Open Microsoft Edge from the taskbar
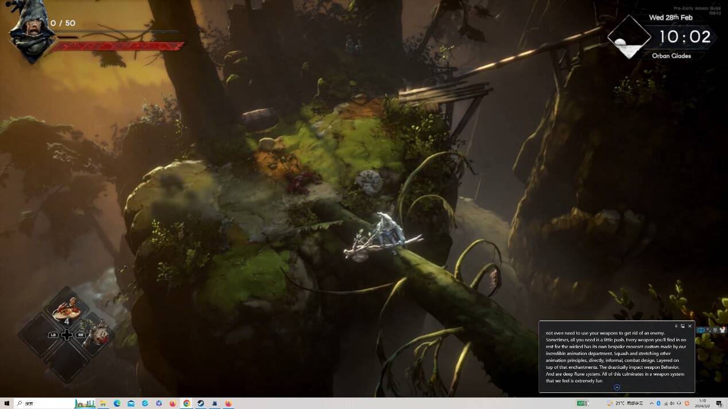This screenshot has height=409, width=728. (x=117, y=403)
